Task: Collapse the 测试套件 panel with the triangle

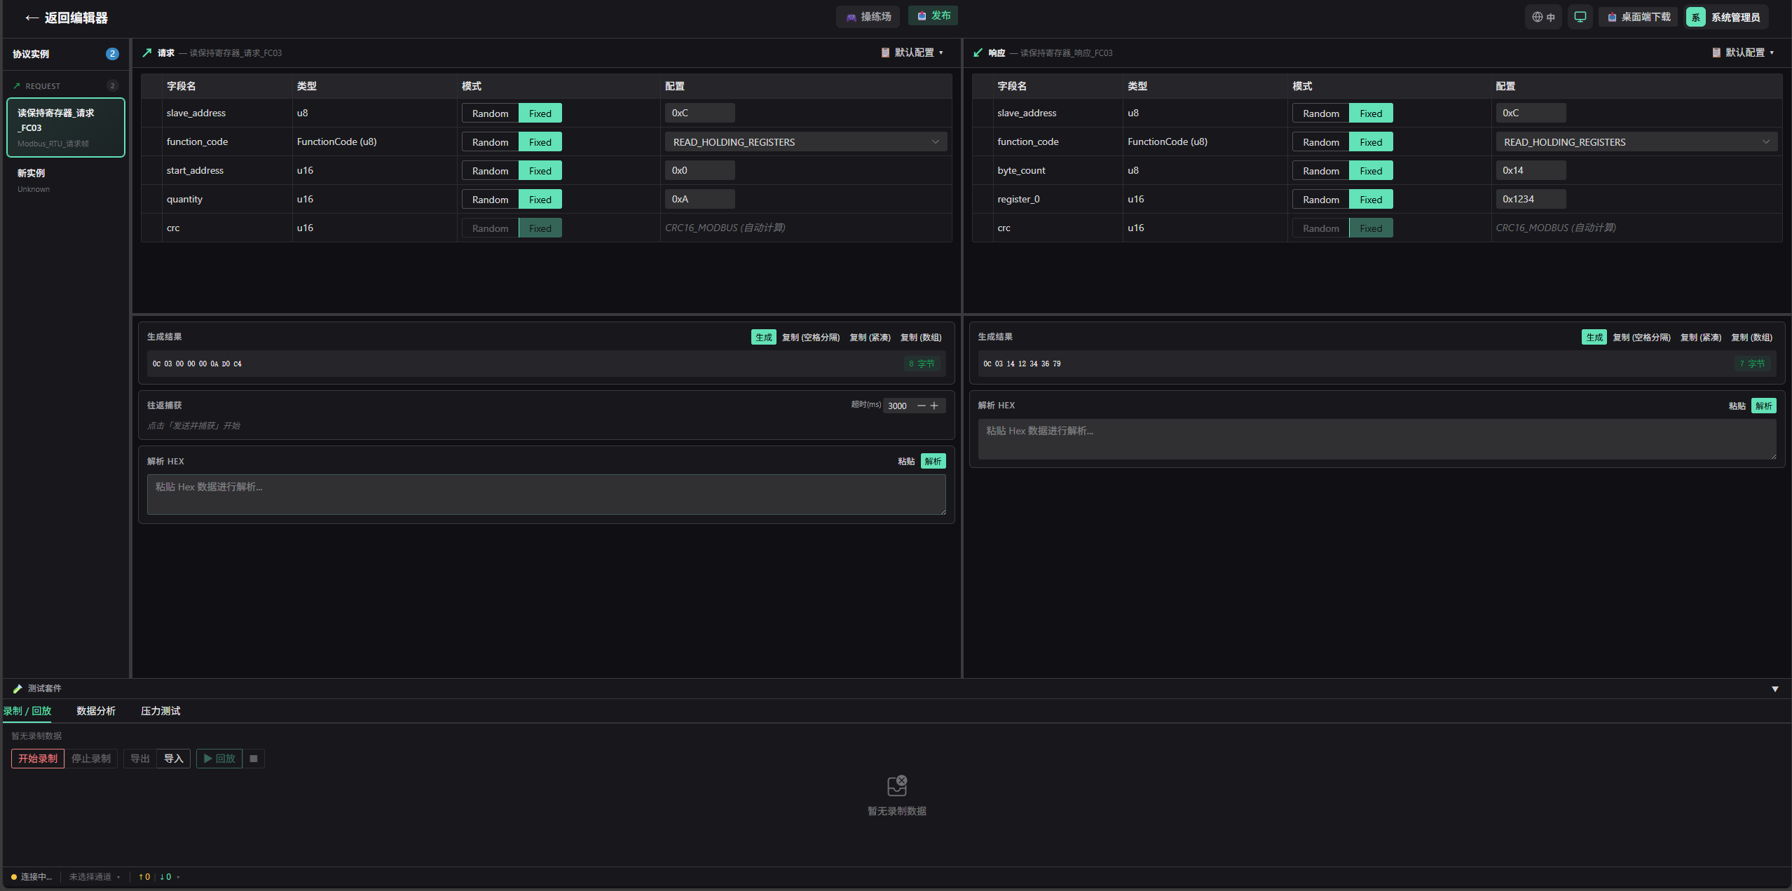Action: (x=1774, y=689)
